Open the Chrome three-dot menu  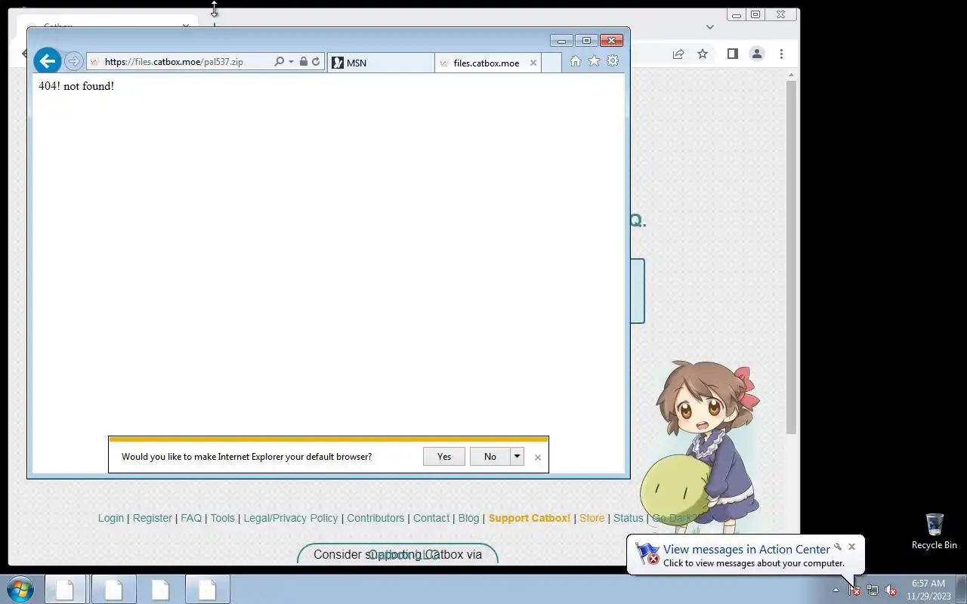coord(781,54)
